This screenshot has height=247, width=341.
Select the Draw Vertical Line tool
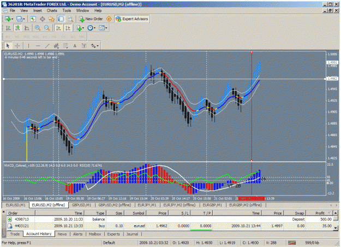coord(28,46)
